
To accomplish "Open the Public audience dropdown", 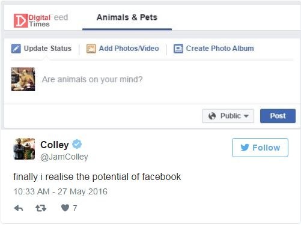I will pyautogui.click(x=228, y=116).
